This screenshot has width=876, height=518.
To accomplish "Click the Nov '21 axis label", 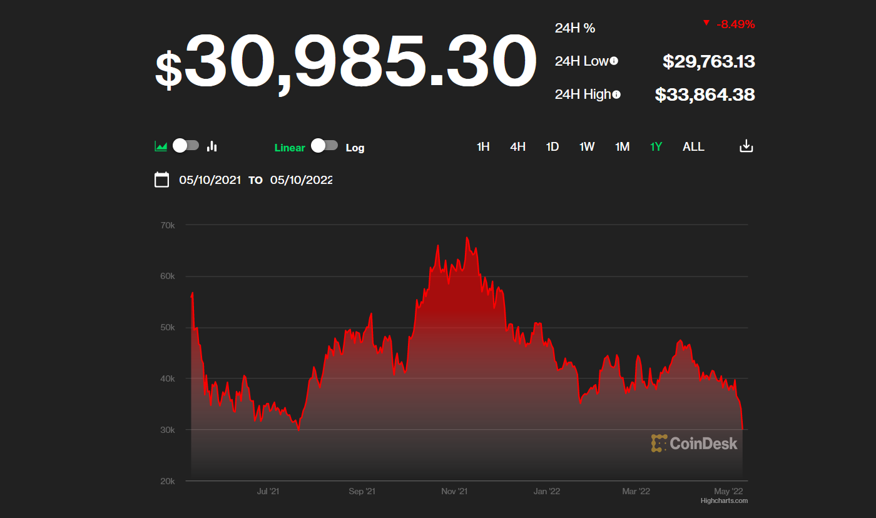I will click(454, 491).
